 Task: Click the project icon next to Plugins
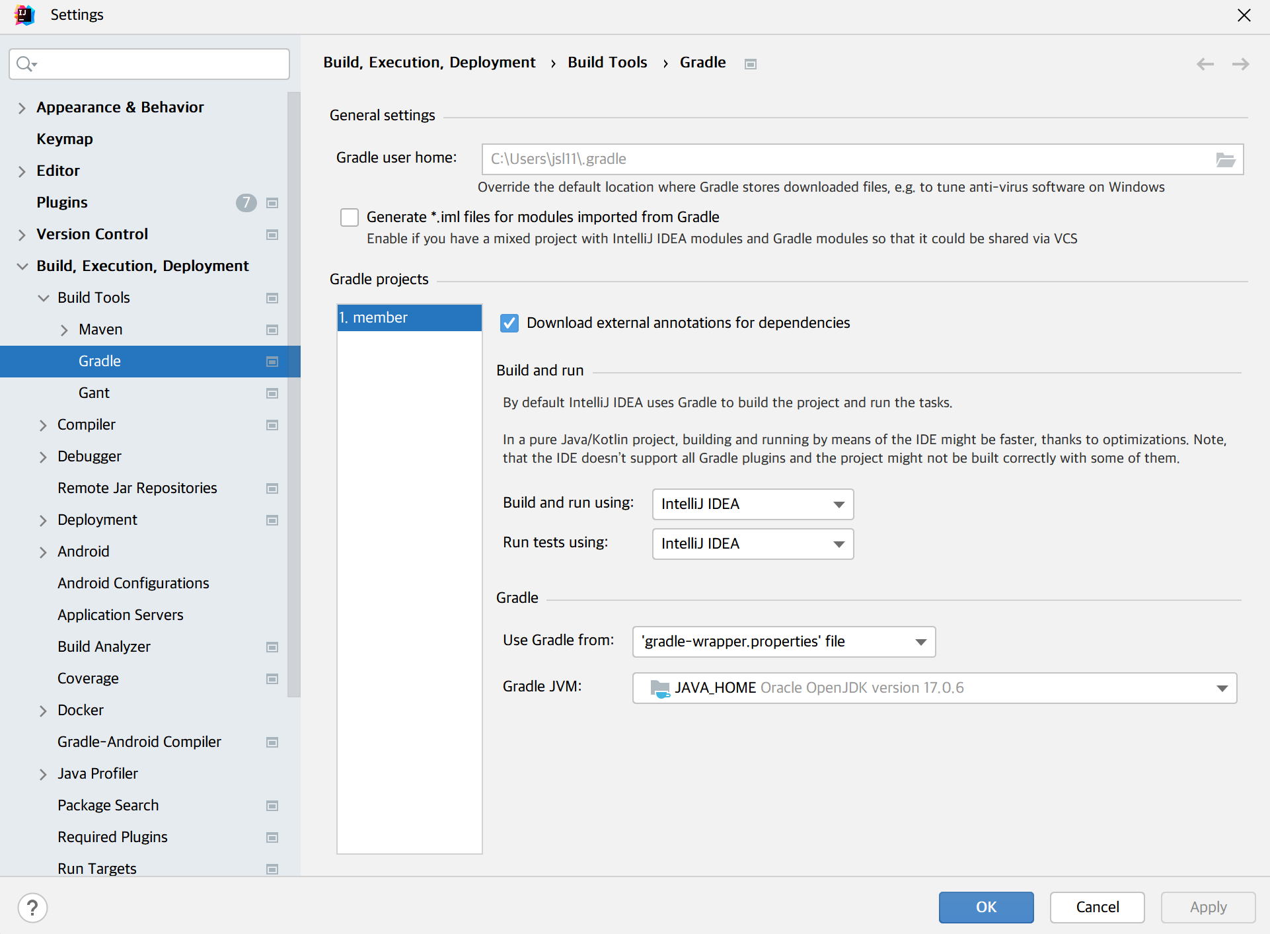[x=272, y=203]
